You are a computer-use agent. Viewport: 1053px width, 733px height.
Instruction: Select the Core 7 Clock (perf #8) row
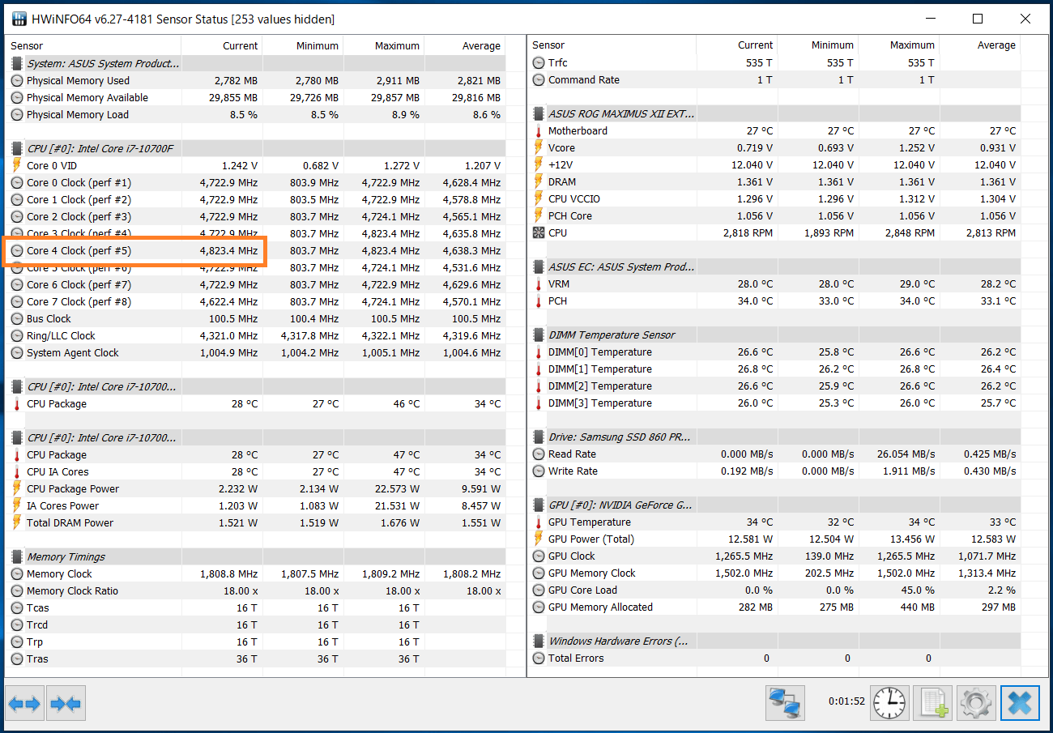[x=256, y=301]
